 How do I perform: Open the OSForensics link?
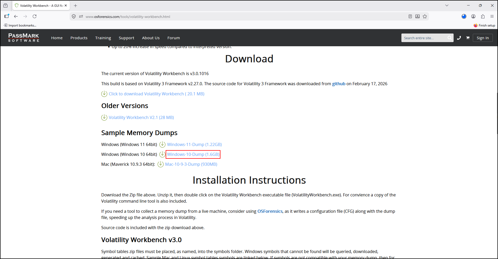click(x=270, y=211)
